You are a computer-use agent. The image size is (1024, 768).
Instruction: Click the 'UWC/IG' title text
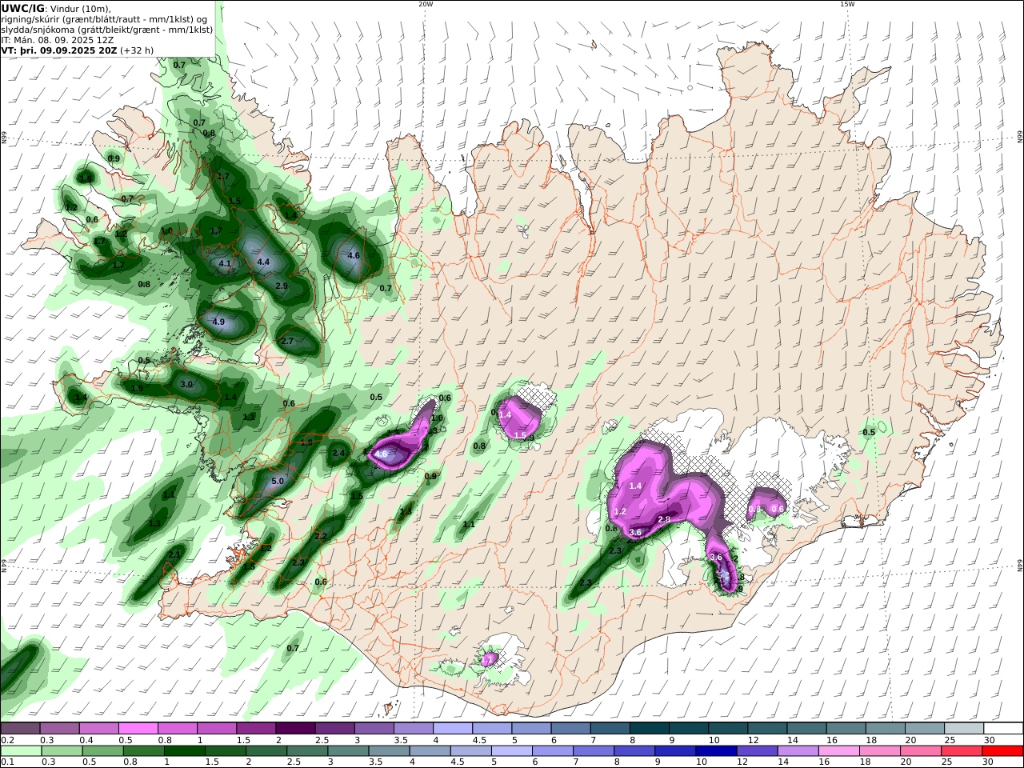point(23,8)
